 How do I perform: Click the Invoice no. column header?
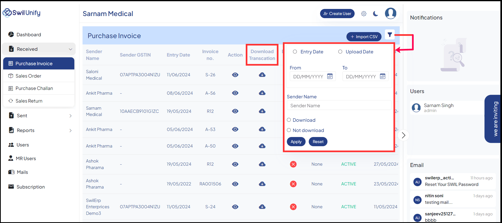pyautogui.click(x=210, y=55)
